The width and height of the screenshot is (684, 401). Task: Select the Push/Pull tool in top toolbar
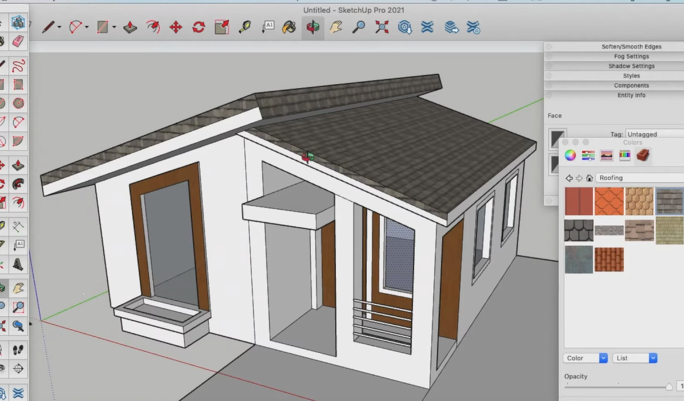coord(130,27)
